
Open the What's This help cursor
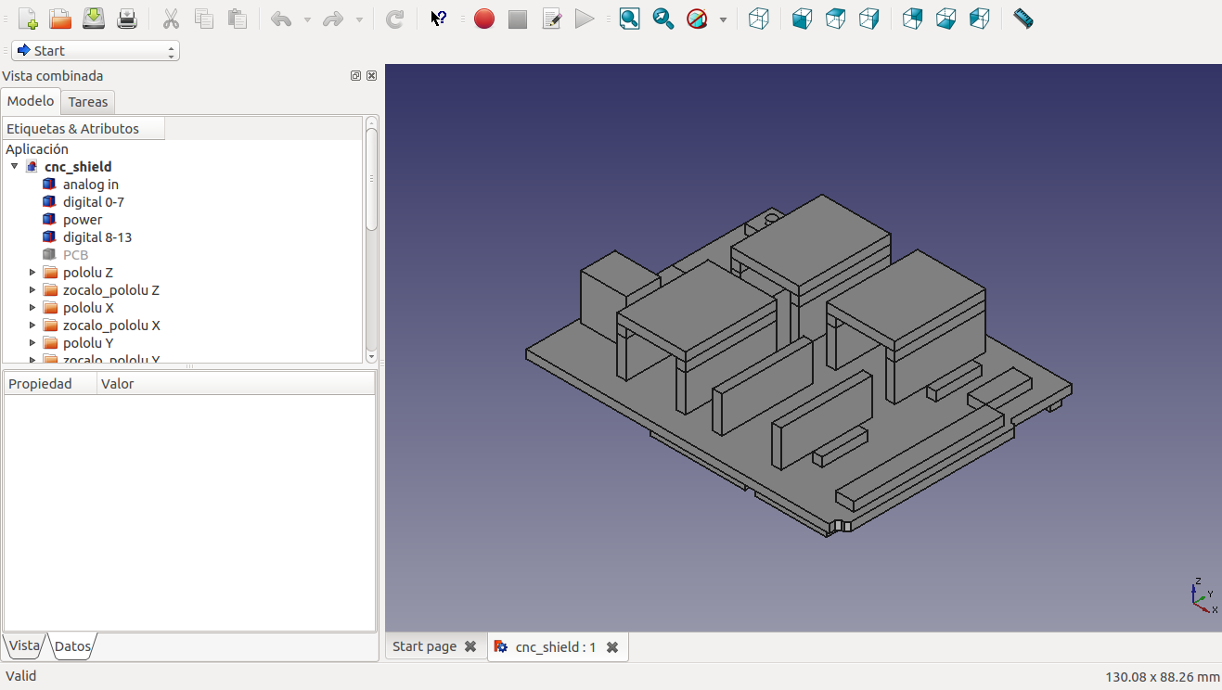439,19
